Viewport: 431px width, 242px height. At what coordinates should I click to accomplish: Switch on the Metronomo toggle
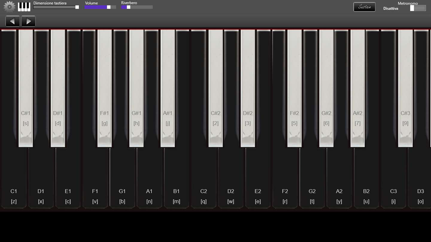coord(418,8)
